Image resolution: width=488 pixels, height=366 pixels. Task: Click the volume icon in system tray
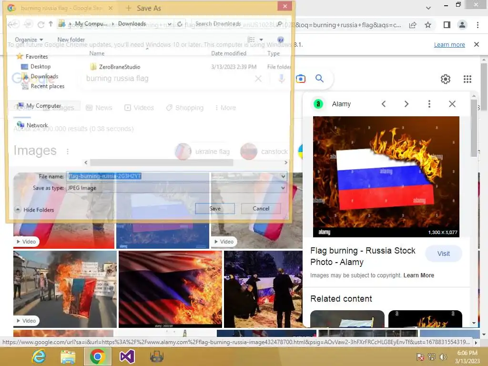[443, 357]
